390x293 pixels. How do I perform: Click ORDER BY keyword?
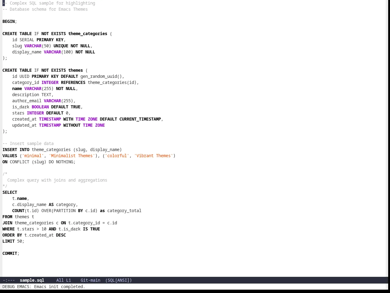(x=12, y=235)
